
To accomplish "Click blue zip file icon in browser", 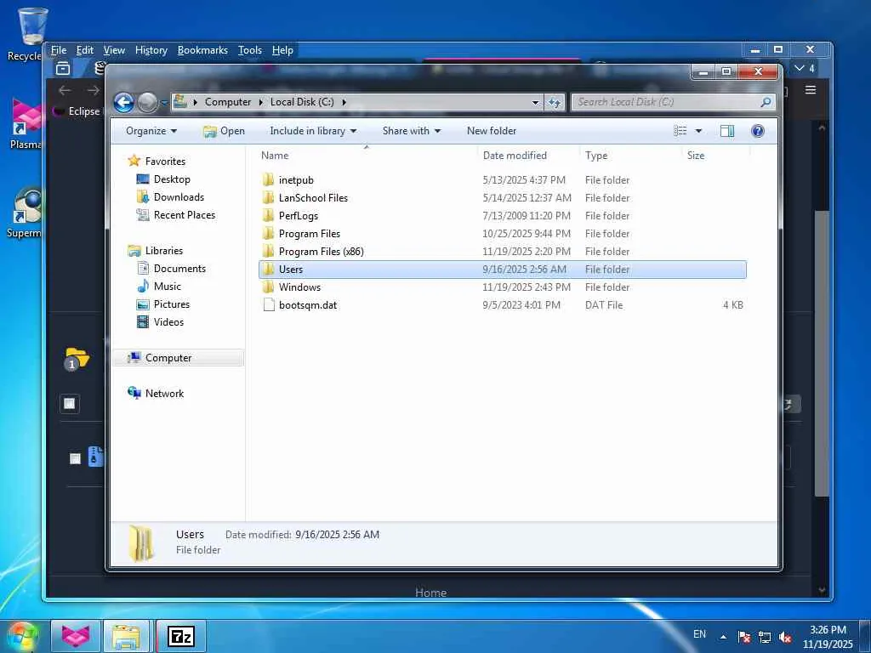I will [x=95, y=457].
